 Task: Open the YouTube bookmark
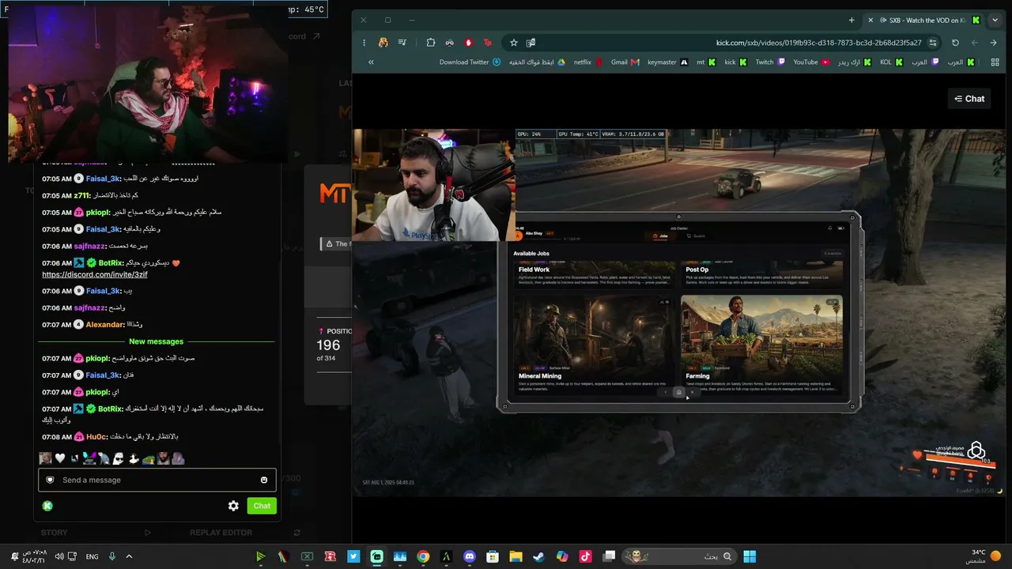[811, 62]
